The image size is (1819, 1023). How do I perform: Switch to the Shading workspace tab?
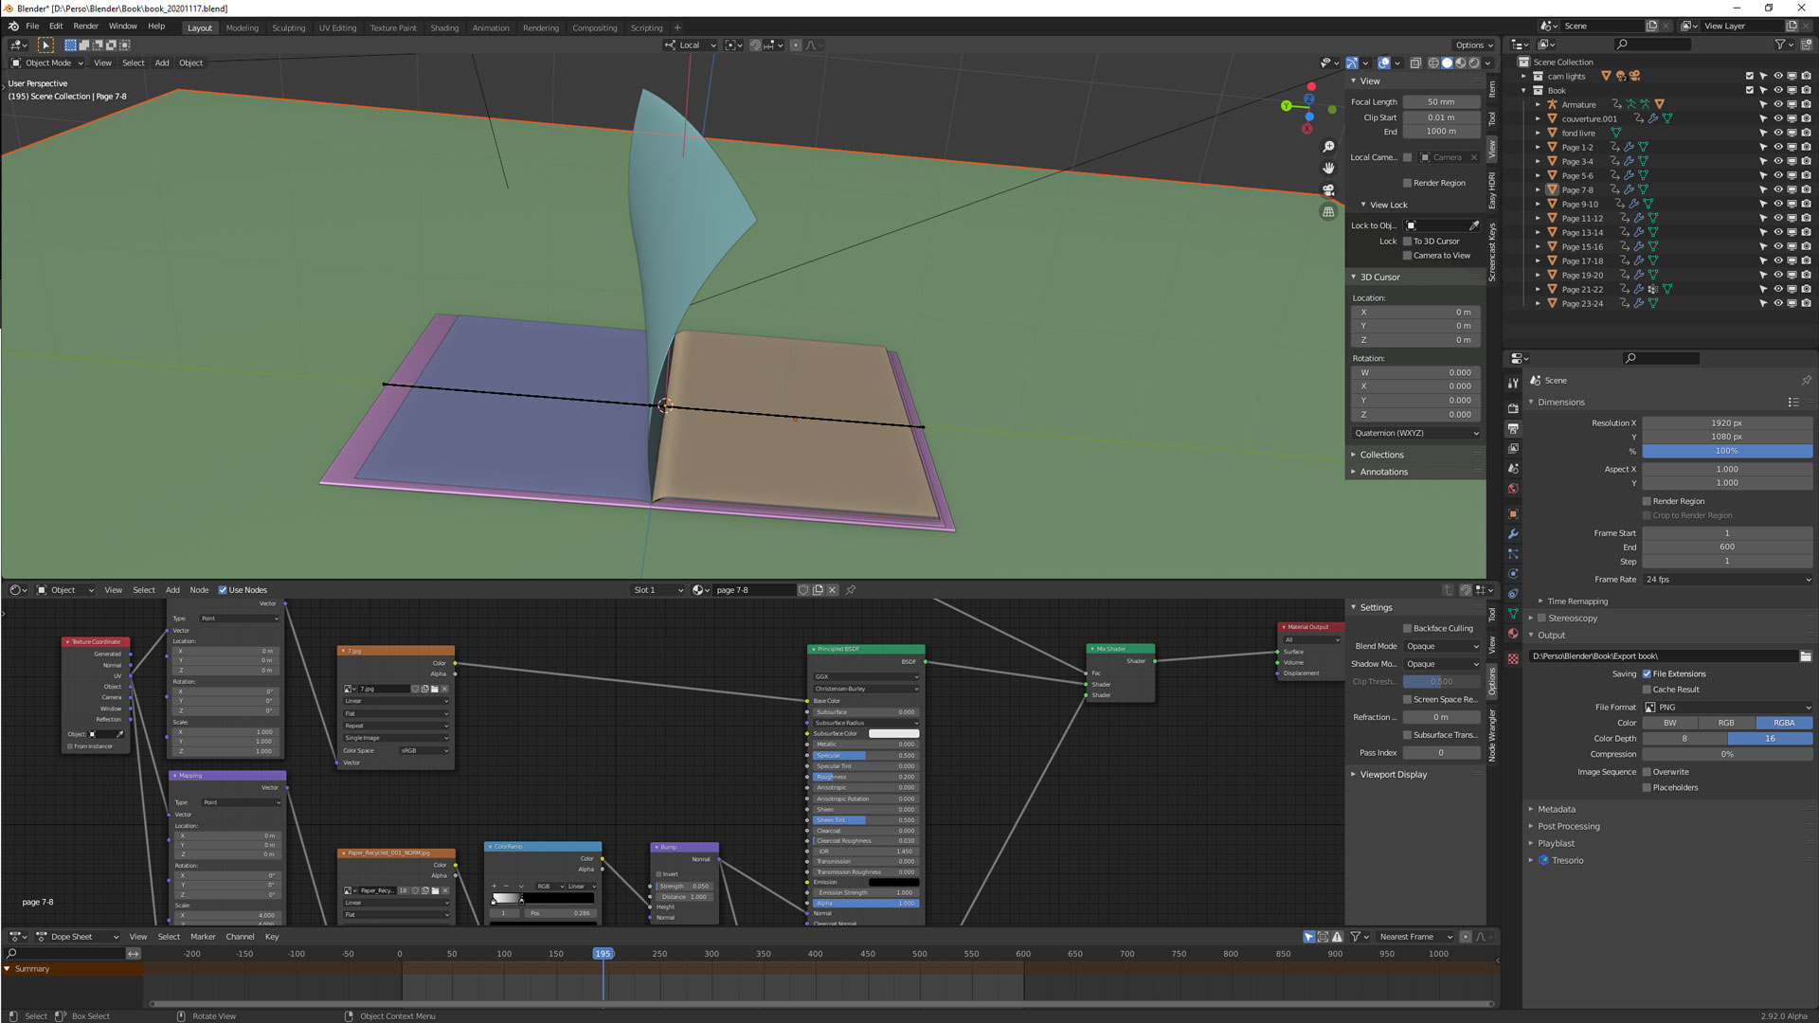click(443, 27)
